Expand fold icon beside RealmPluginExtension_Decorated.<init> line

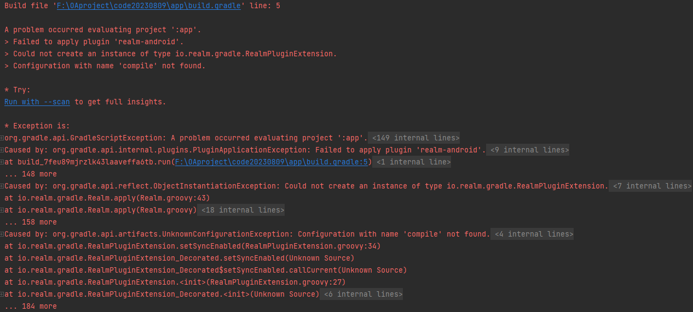click(x=2, y=294)
